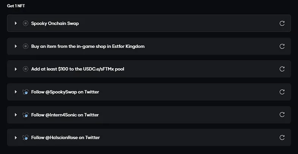Refresh the Follow @Intern4Sonic task

point(282,115)
